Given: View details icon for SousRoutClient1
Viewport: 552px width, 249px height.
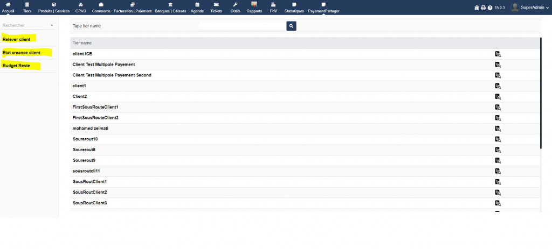Looking at the screenshot, I should (x=498, y=182).
